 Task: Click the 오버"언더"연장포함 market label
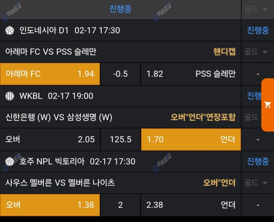[203, 117]
